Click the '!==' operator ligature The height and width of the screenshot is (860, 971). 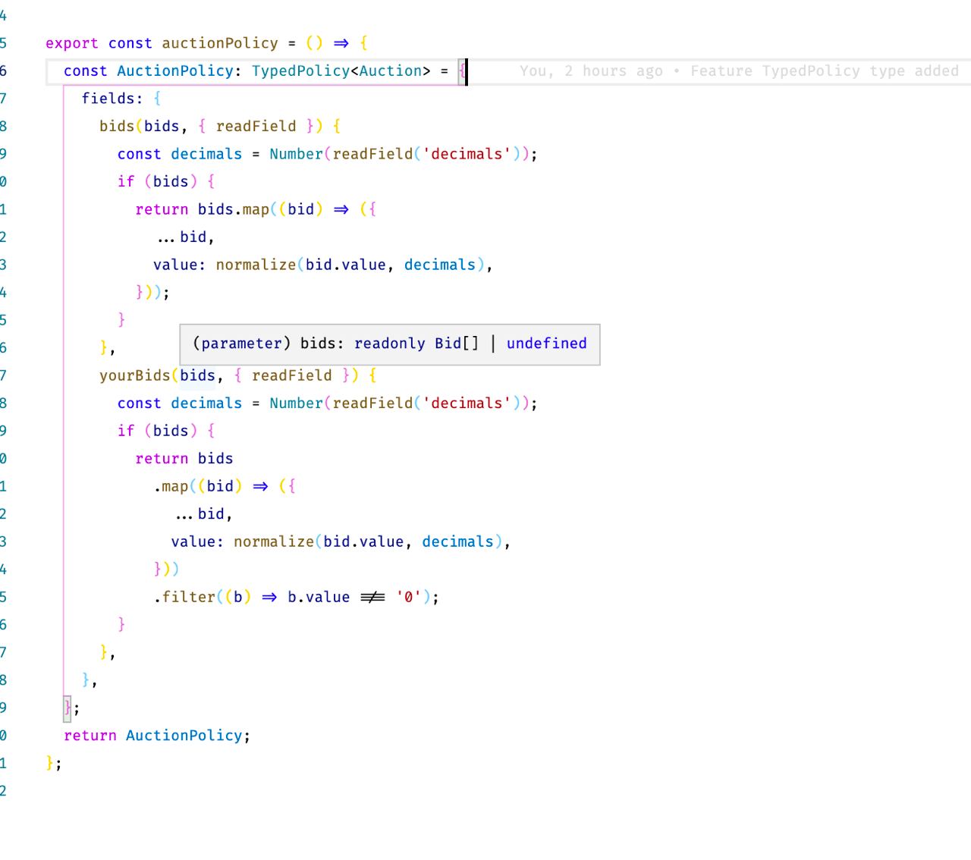(x=372, y=597)
